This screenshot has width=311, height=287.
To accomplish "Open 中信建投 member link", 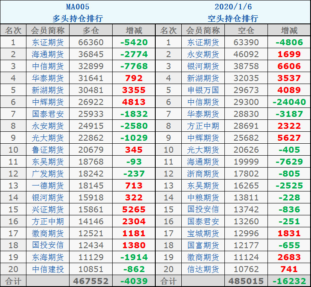I will (48, 270).
